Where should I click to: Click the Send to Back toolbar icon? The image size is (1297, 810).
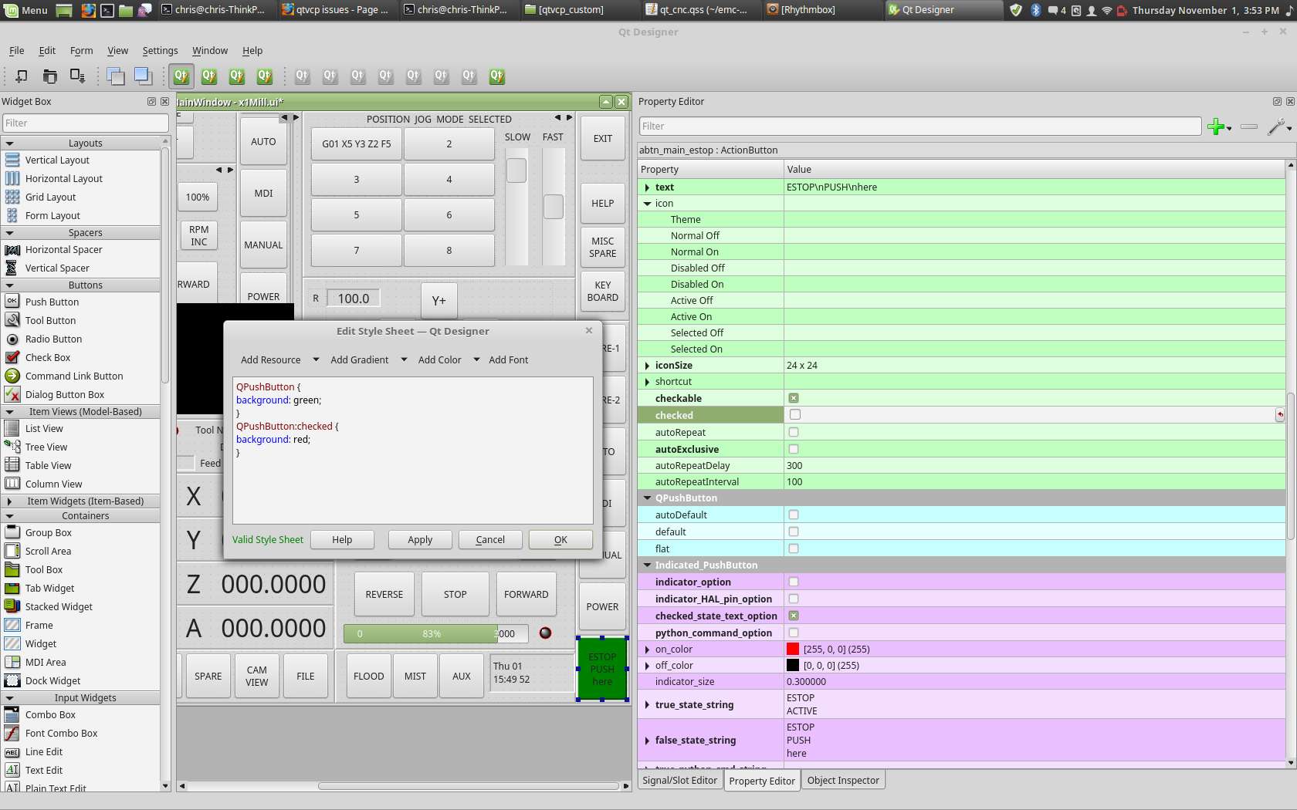(116, 76)
